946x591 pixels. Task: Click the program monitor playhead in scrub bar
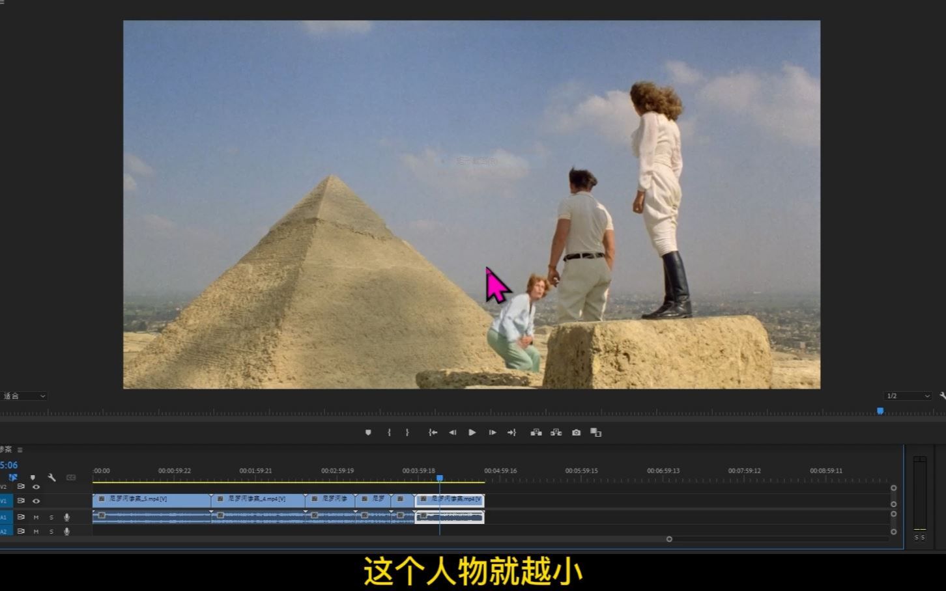(x=880, y=411)
